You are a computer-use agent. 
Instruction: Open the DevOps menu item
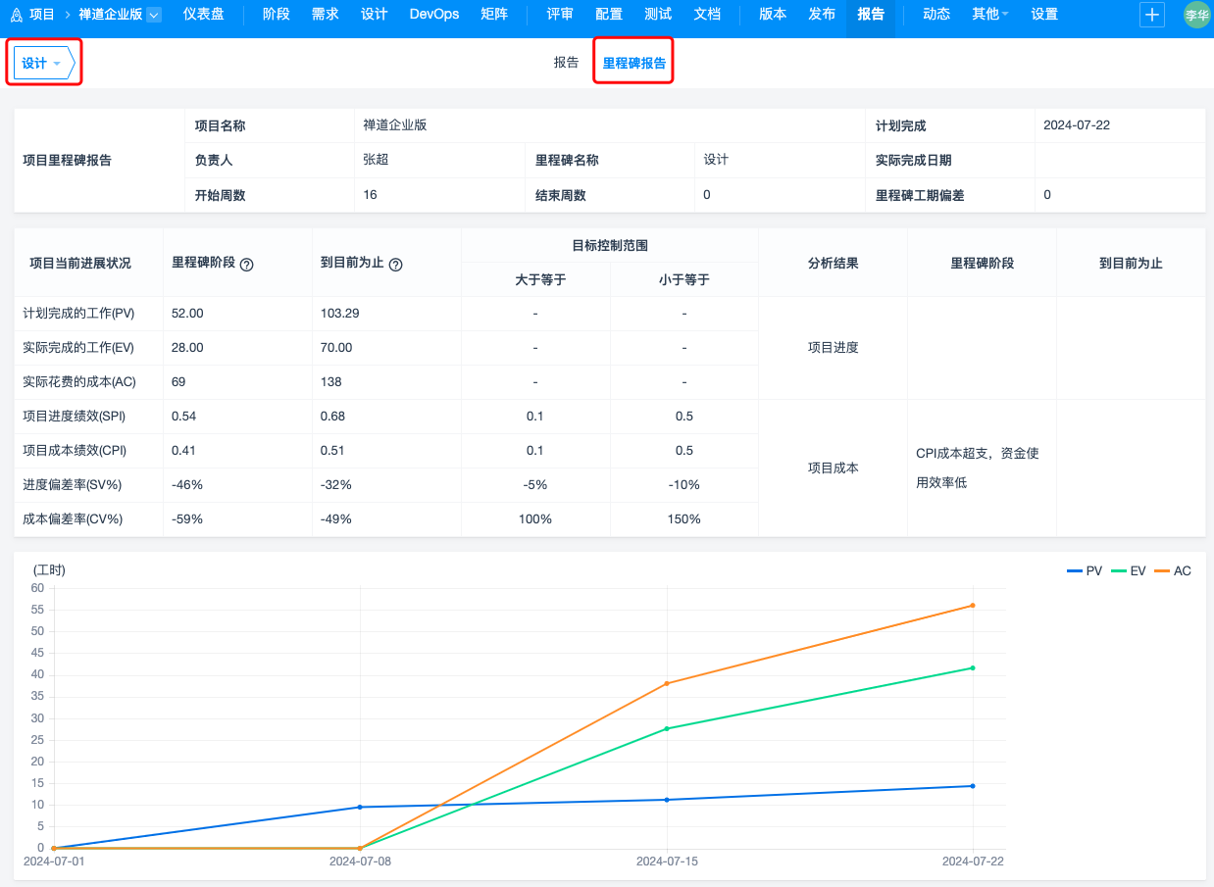[x=433, y=15]
